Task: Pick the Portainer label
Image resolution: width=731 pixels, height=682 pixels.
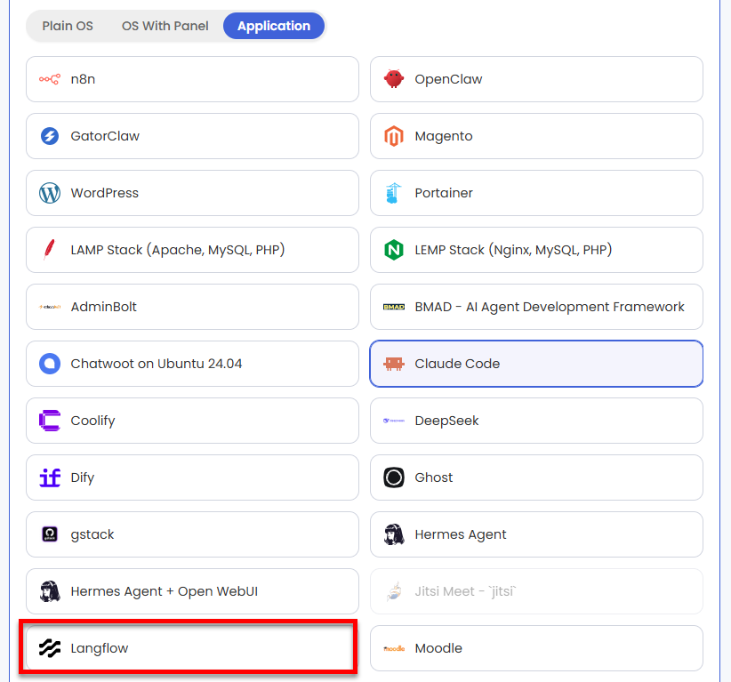Action: point(444,193)
